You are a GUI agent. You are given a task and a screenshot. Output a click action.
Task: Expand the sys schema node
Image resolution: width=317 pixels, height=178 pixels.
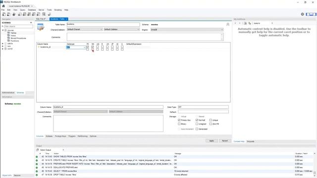[x=3, y=46]
